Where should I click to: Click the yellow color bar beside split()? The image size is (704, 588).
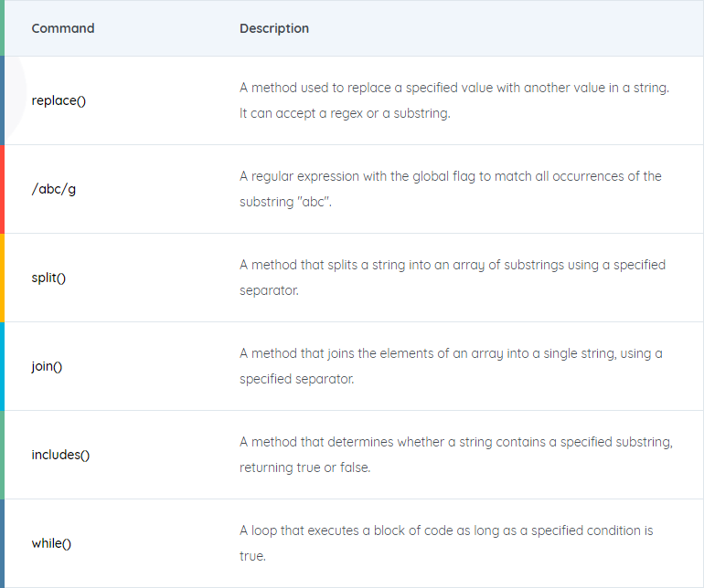point(2,278)
